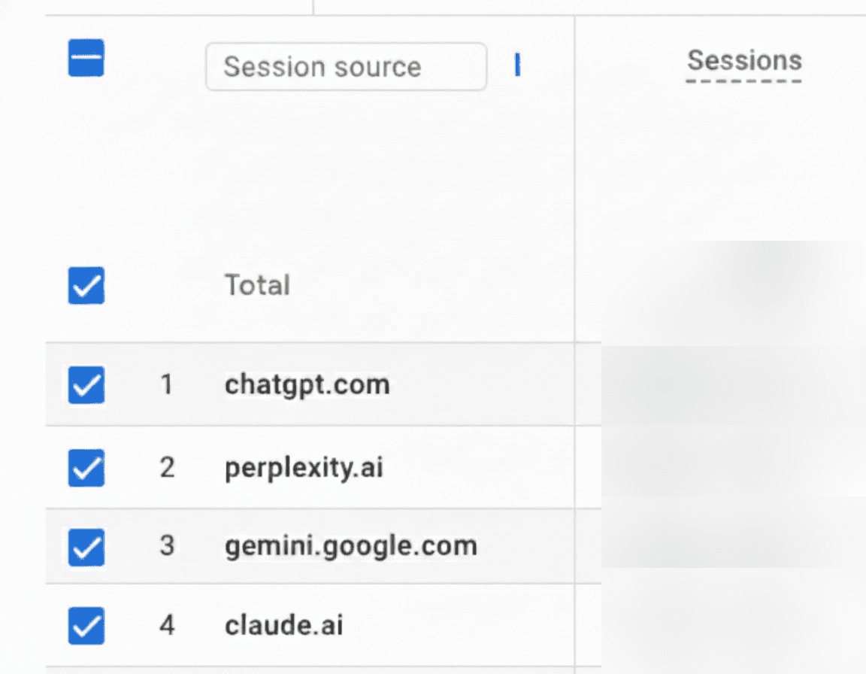Click row number 3 beside gemini.google.com
The image size is (866, 674).
pos(166,547)
